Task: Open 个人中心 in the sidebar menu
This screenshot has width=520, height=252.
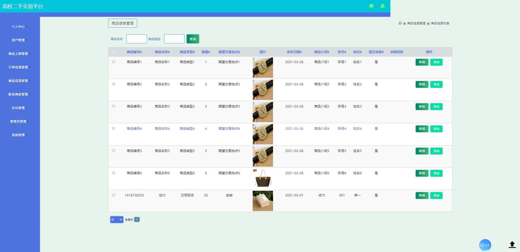Action: (x=18, y=27)
